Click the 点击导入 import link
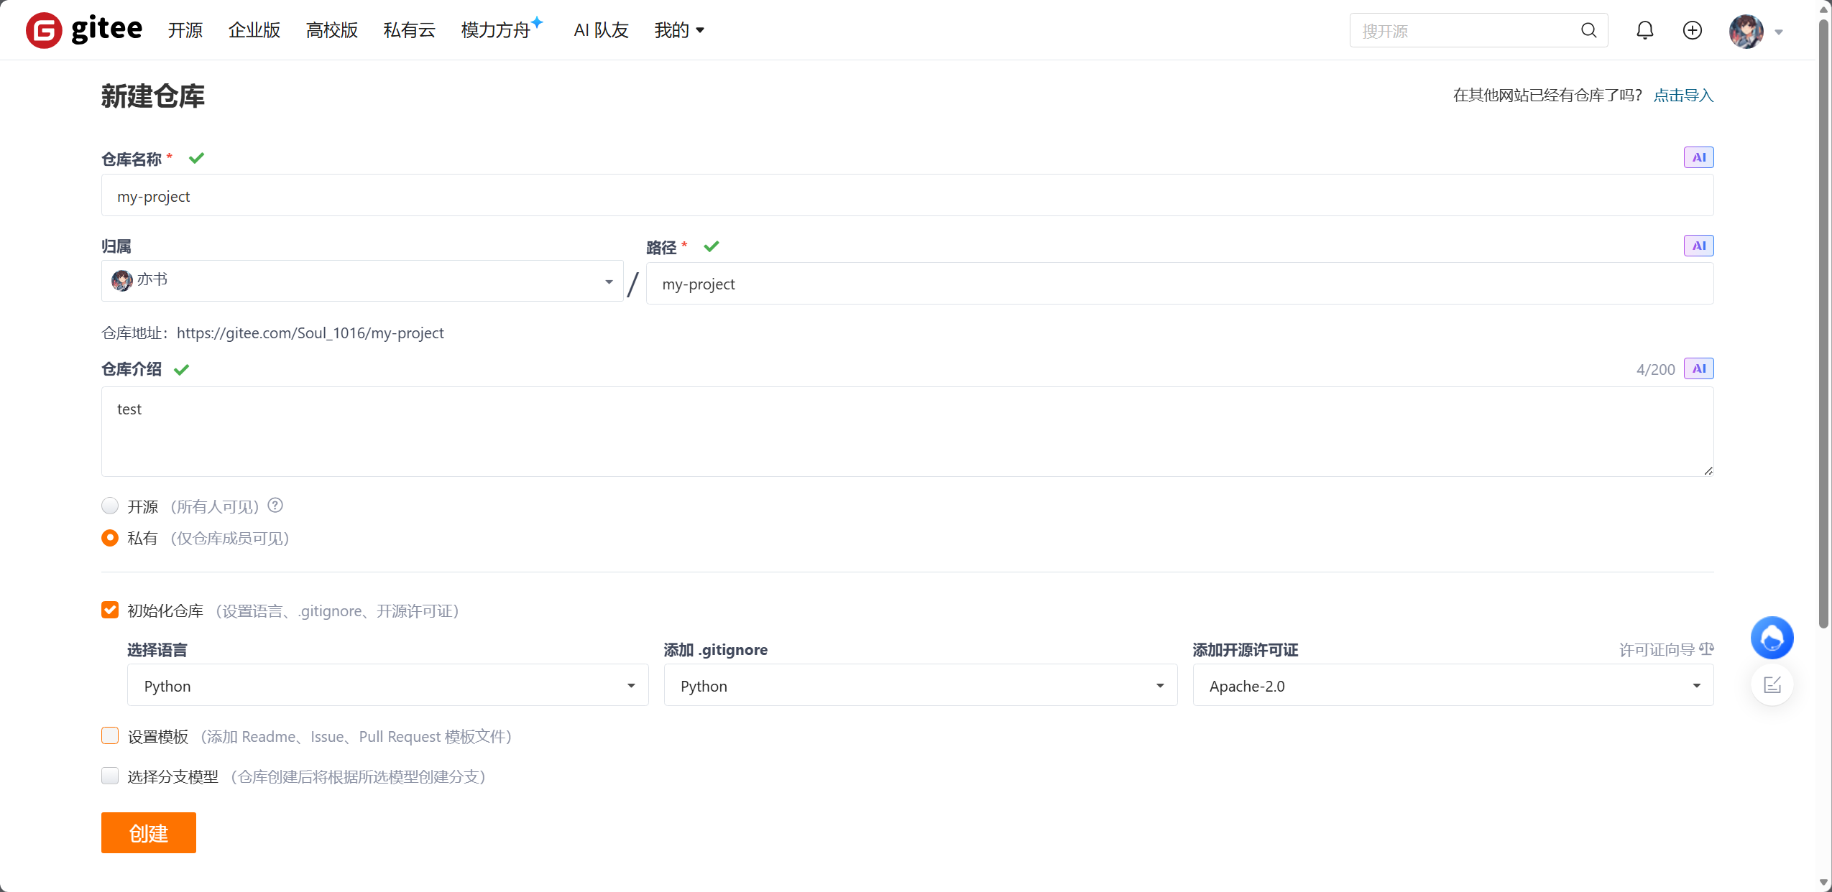This screenshot has height=892, width=1832. 1683,94
